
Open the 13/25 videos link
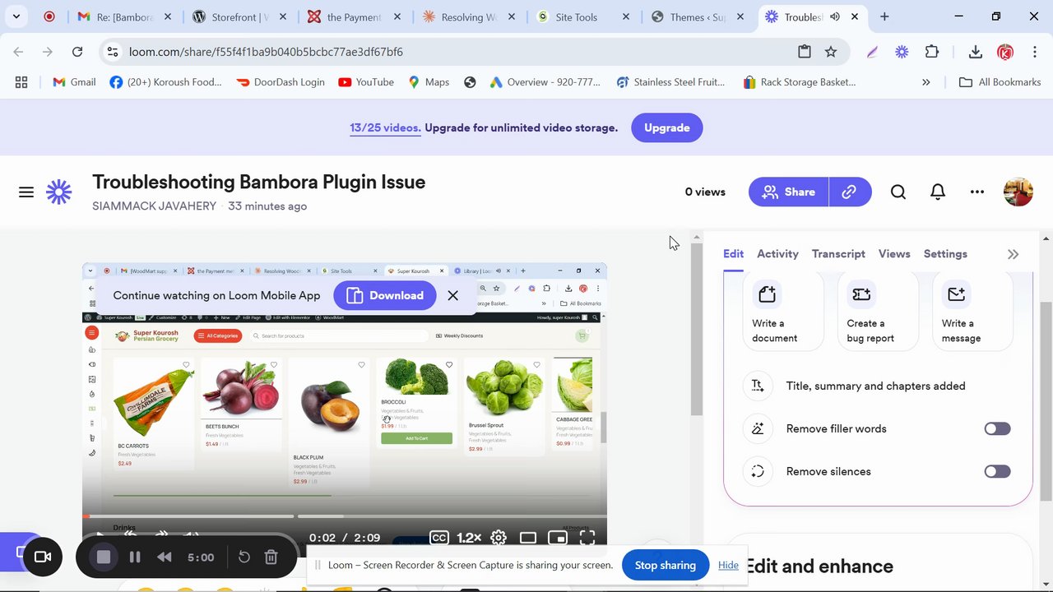pyautogui.click(x=385, y=127)
